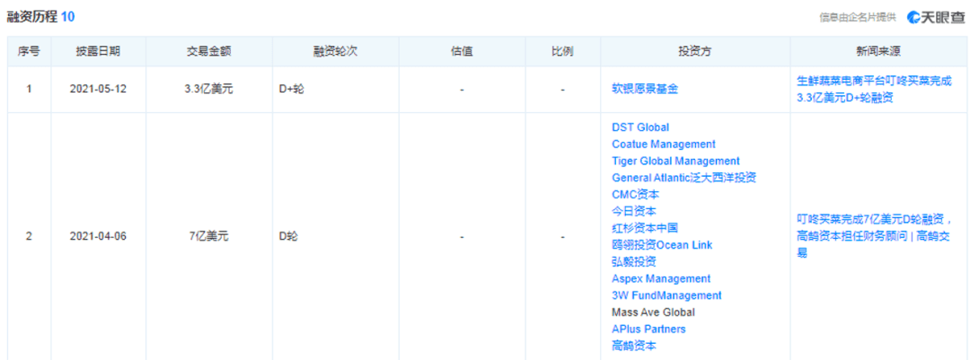Click the 交易金额 column header

(209, 52)
